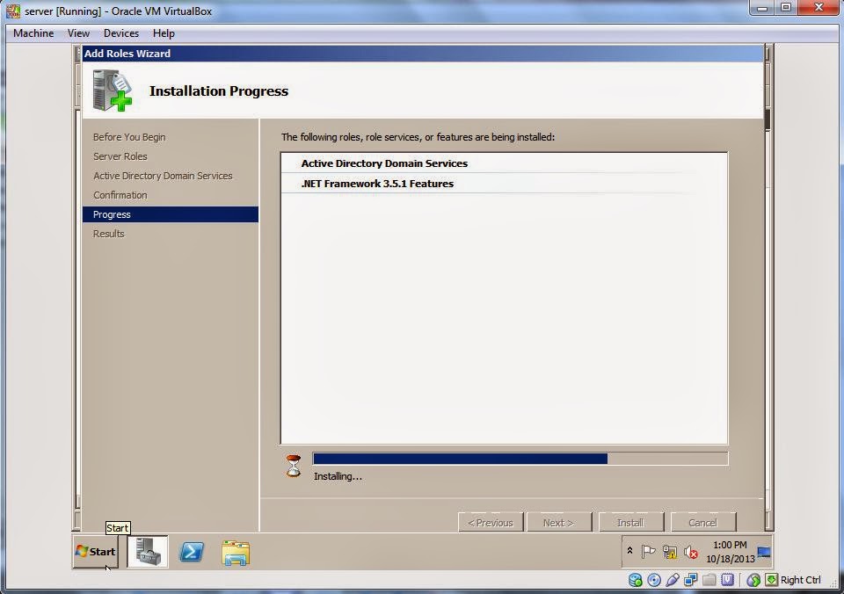Click the Install button
This screenshot has width=844, height=594.
[x=630, y=523]
